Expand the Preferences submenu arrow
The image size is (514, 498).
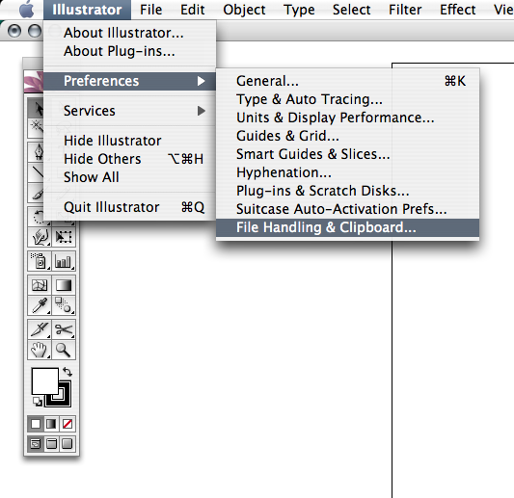pos(202,81)
